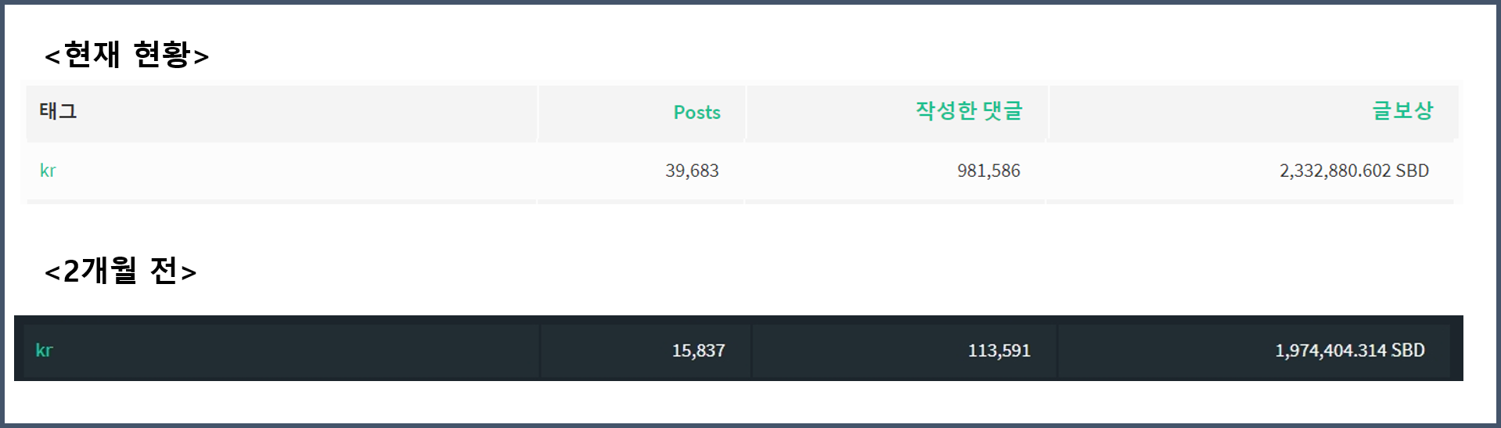The width and height of the screenshot is (1501, 428).
Task: Click the 981,586 comments value
Action: (x=988, y=171)
